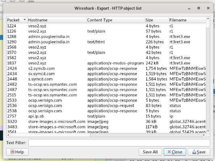This screenshot has height=161, width=215.
Task: Focus the Text Filter input field
Action: click(119, 142)
